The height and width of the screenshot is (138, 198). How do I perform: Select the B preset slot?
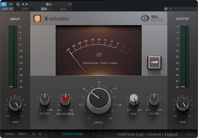(x=40, y=134)
